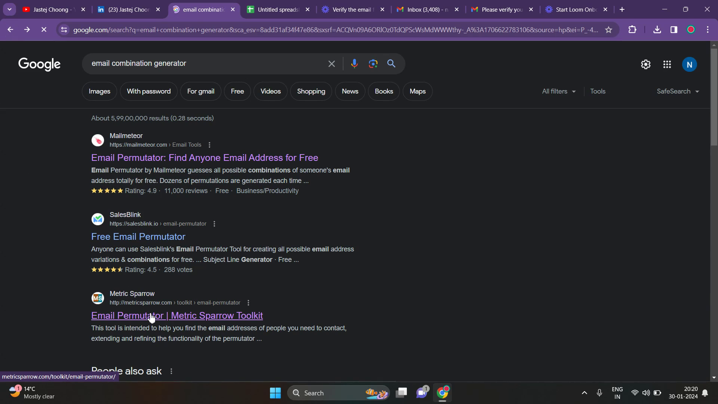Open Free Email Permutator link
The height and width of the screenshot is (404, 718).
click(x=138, y=236)
